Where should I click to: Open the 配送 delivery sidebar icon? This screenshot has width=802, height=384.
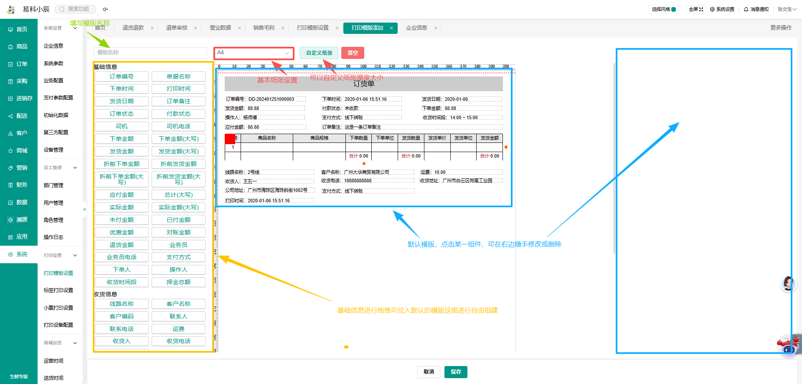10,116
